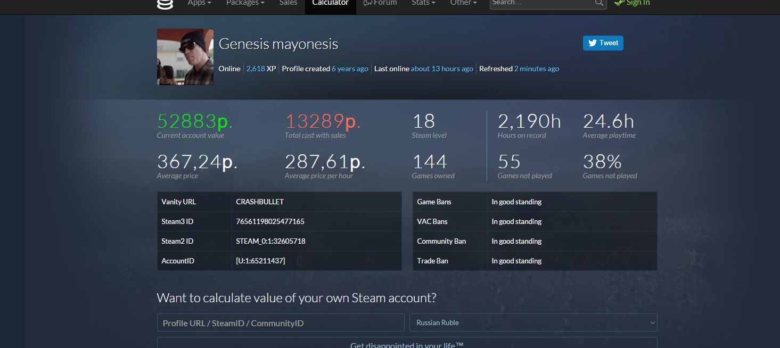Select Trade Ban 'In good standing' status
This screenshot has width=780, height=348.
click(516, 261)
